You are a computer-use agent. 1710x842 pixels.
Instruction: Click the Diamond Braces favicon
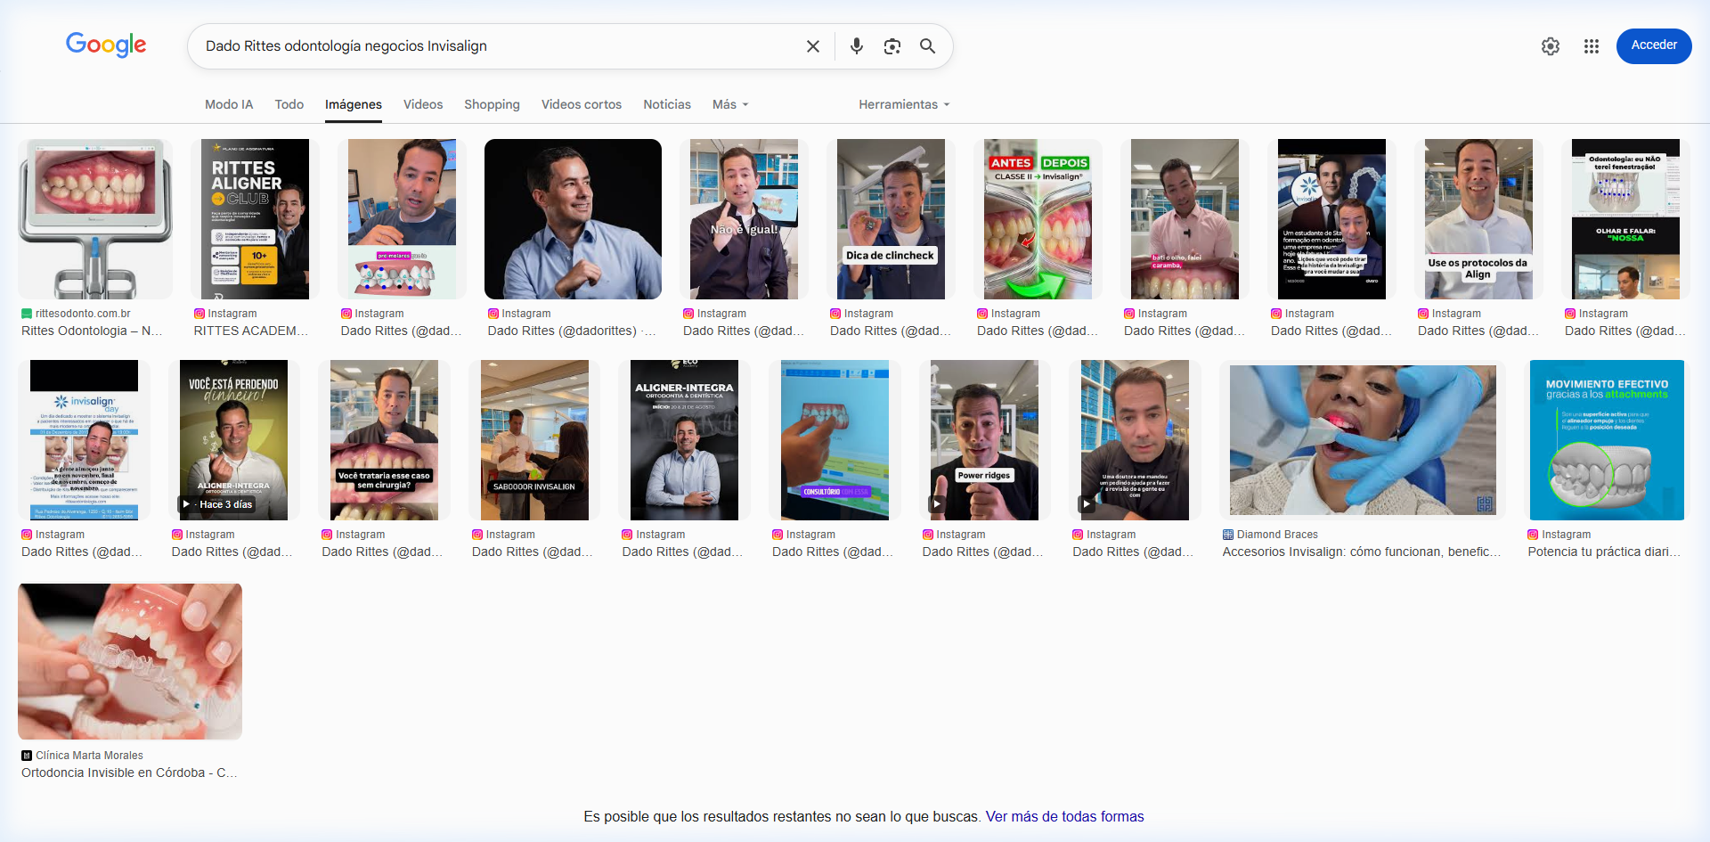[1228, 535]
